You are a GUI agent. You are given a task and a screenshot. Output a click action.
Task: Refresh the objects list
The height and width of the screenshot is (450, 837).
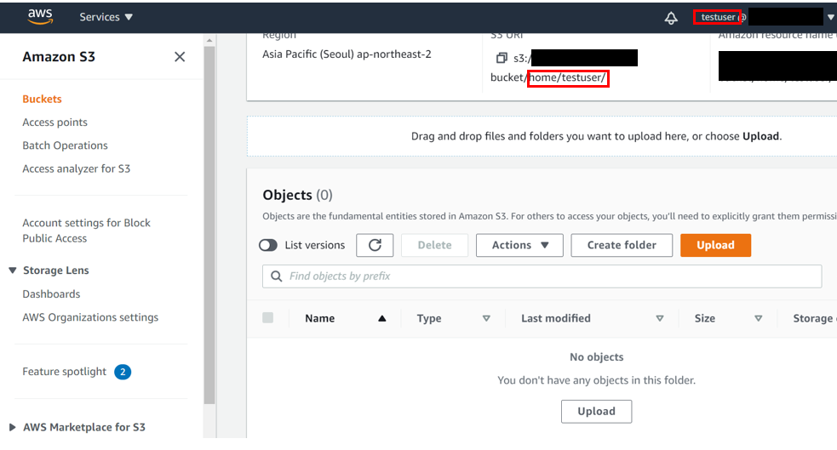375,245
